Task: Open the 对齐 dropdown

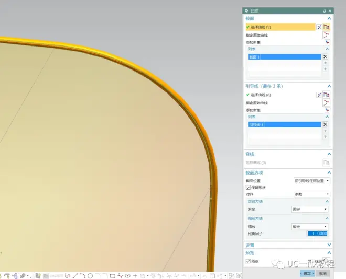Action: (311, 194)
